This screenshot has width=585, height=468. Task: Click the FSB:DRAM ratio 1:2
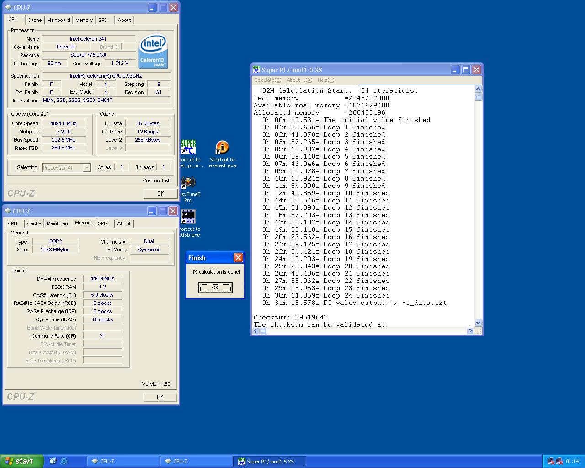(x=102, y=287)
